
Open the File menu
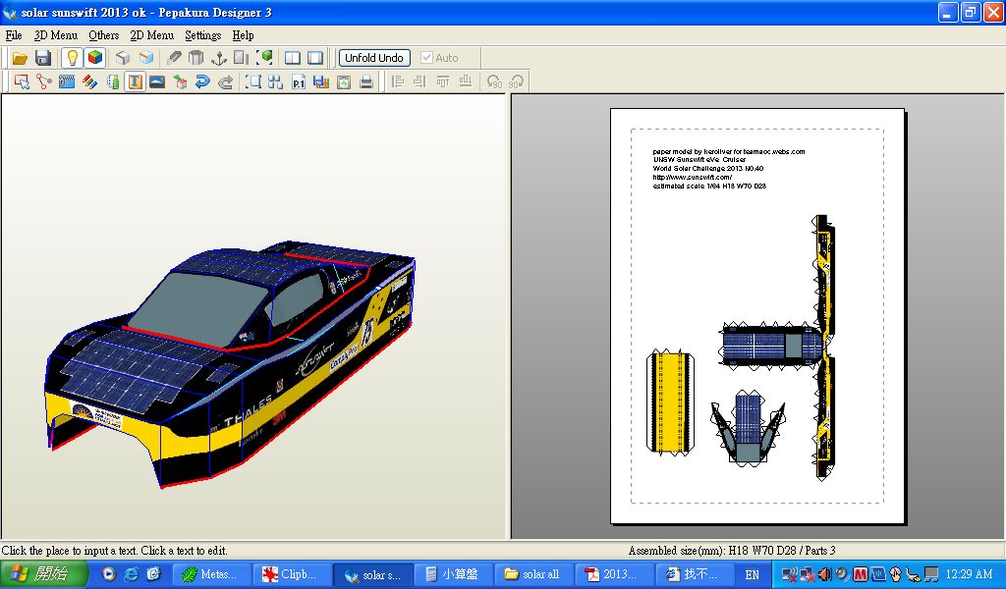pyautogui.click(x=14, y=35)
